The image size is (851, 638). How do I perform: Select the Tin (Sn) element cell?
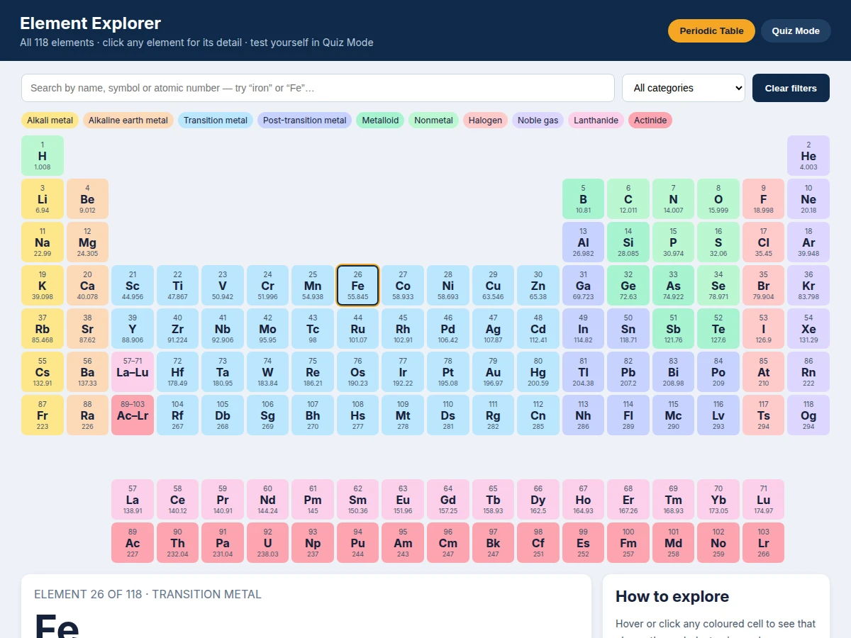628,329
